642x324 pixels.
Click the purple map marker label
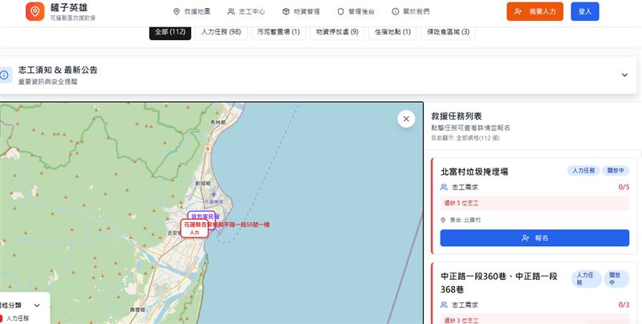click(204, 216)
